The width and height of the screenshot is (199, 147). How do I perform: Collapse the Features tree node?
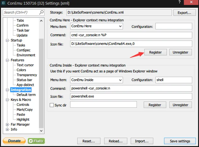[7, 60]
